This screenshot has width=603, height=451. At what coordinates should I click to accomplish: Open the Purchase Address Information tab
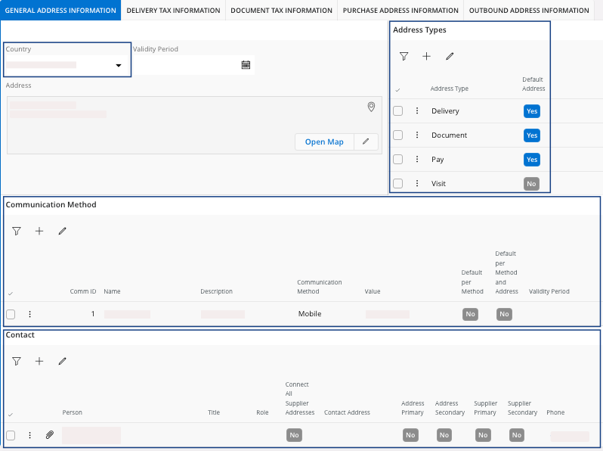click(x=400, y=11)
